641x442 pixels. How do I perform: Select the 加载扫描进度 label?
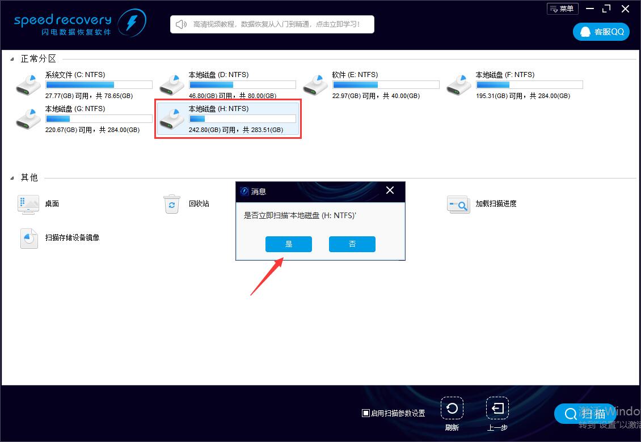pyautogui.click(x=496, y=203)
